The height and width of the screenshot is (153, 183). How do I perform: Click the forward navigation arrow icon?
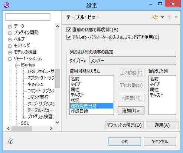click(x=169, y=17)
